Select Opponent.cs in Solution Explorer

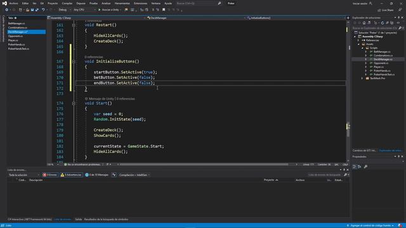[x=381, y=63]
